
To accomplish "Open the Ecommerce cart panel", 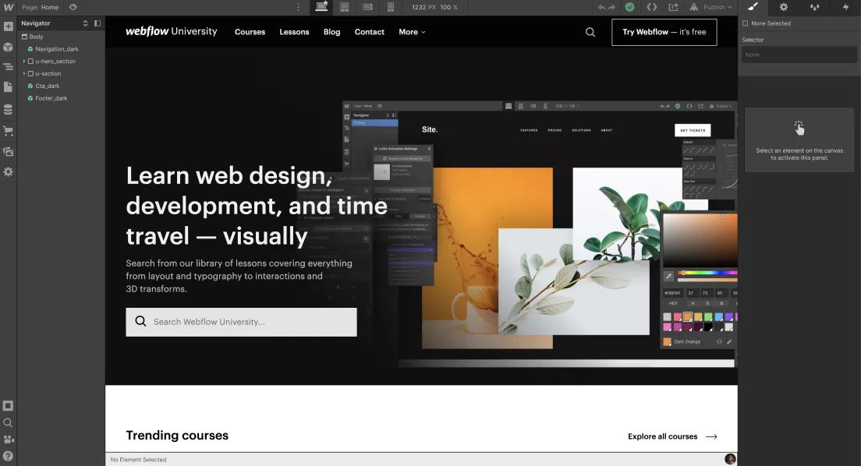I will 9,131.
